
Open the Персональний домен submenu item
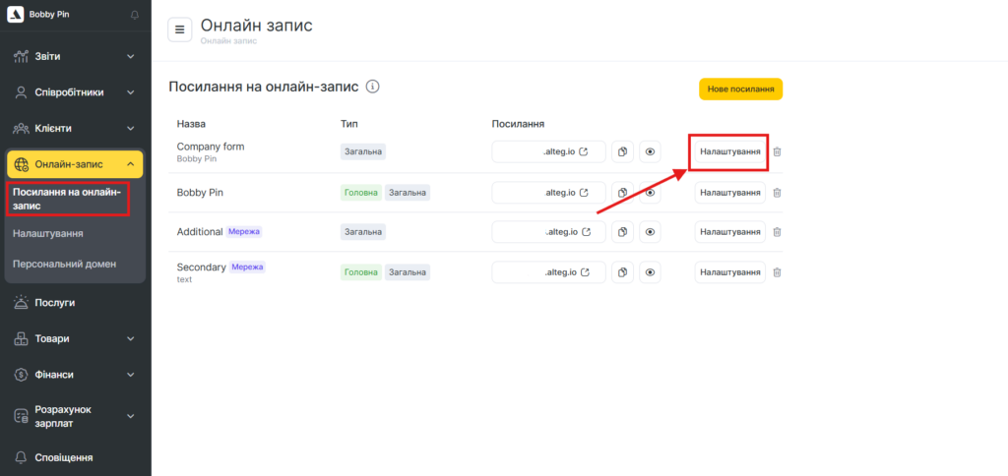tap(64, 265)
